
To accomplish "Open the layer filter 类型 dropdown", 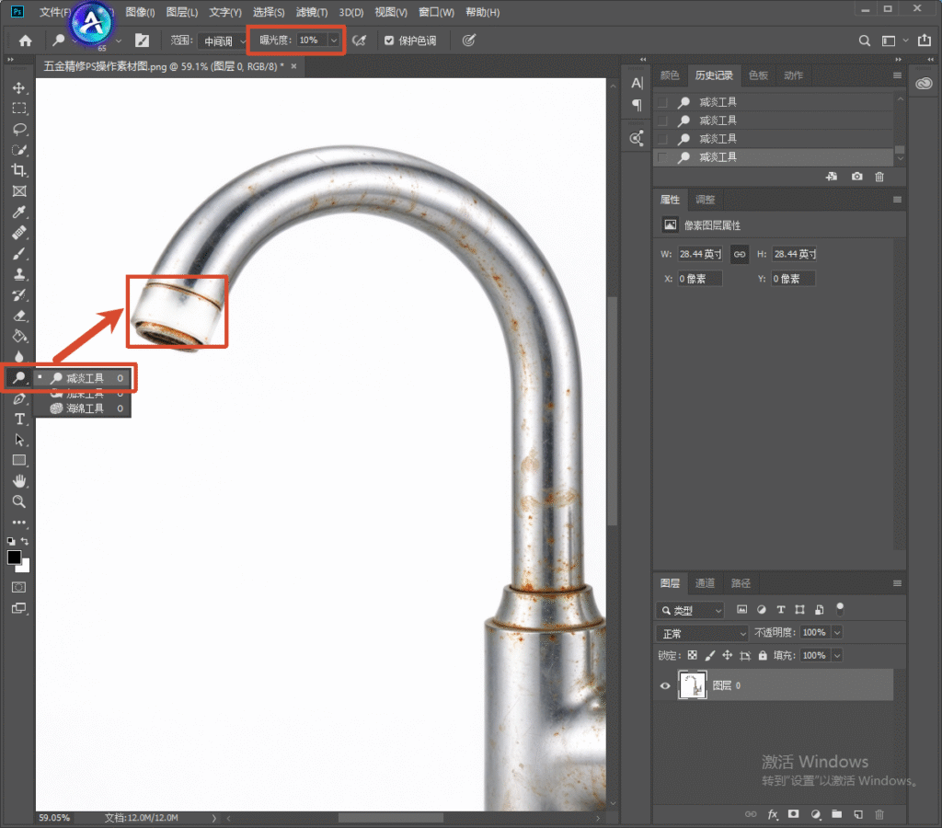I will tap(690, 611).
